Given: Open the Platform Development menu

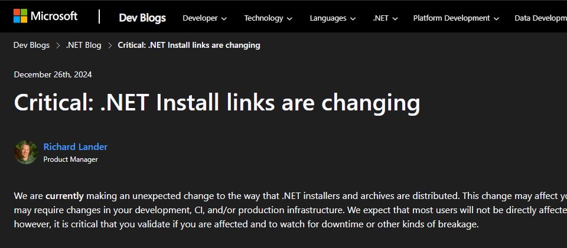Looking at the screenshot, I should pos(456,18).
